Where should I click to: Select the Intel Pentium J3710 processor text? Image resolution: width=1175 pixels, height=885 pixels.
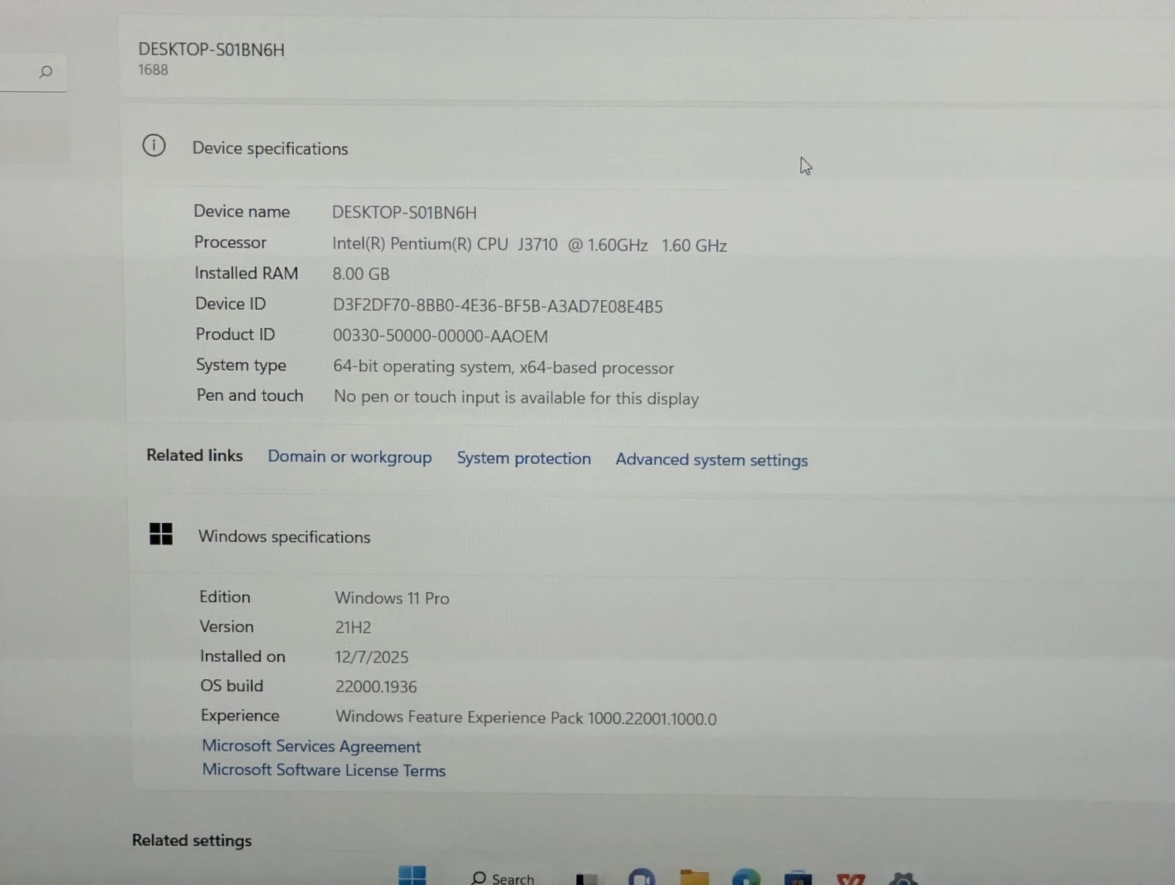click(x=529, y=244)
